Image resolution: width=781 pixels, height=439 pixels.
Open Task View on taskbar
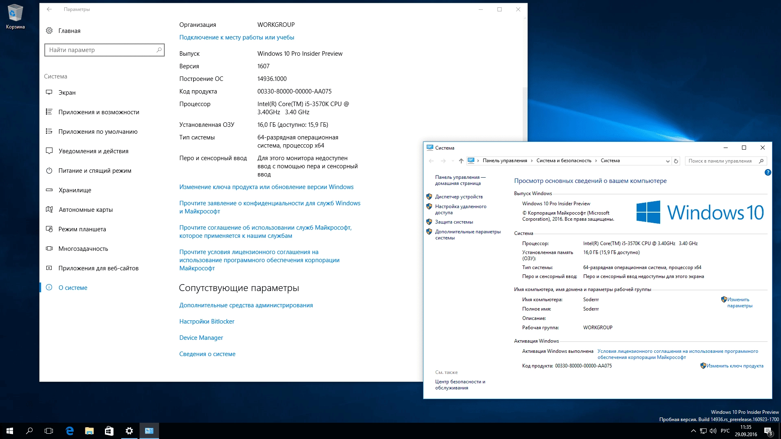coord(49,431)
